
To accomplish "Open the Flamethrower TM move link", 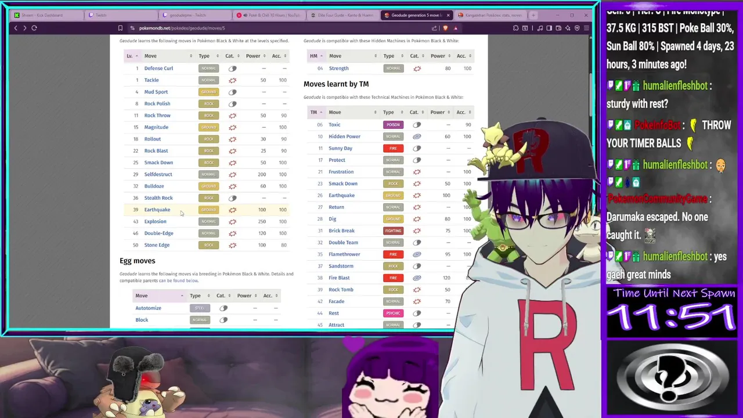I will click(344, 254).
